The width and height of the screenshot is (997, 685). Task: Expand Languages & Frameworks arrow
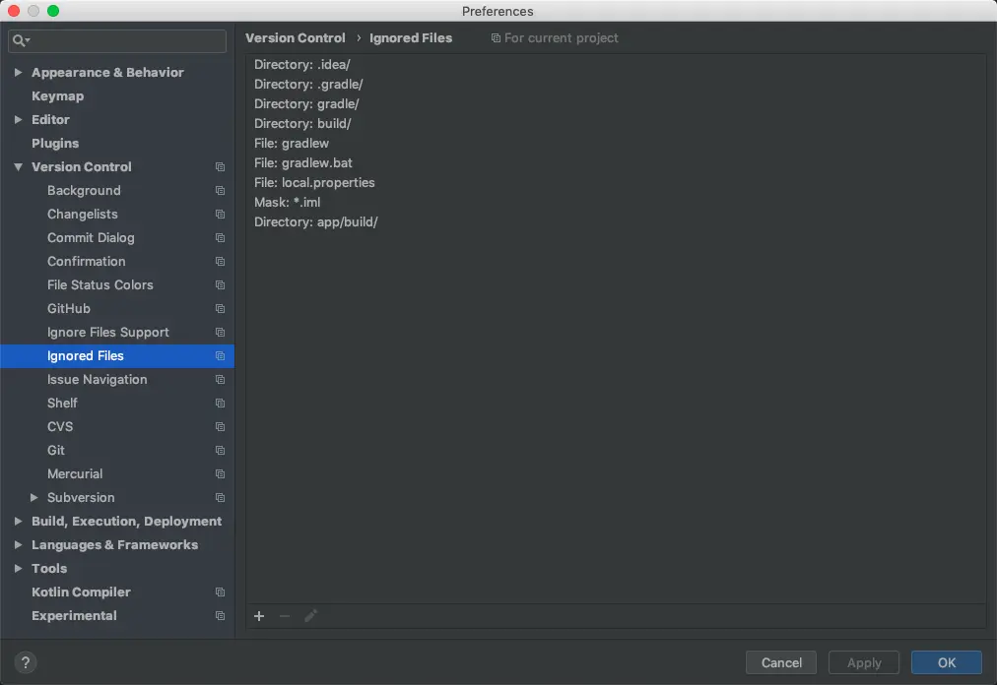click(19, 544)
